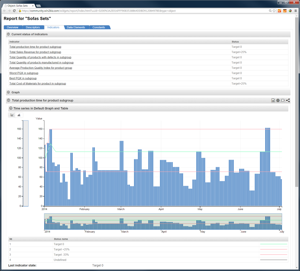Switch to the Data Elements tab

click(x=76, y=27)
